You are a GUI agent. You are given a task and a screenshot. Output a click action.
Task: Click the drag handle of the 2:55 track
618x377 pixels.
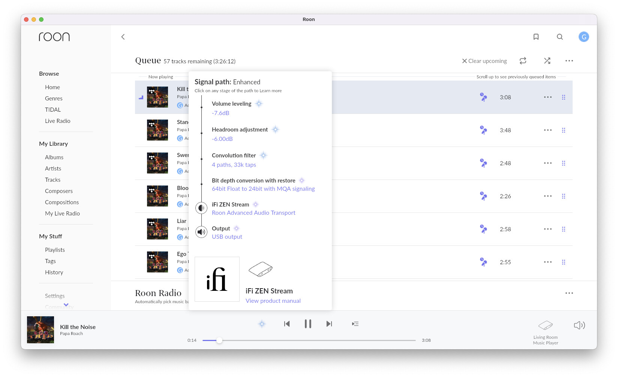[564, 262]
